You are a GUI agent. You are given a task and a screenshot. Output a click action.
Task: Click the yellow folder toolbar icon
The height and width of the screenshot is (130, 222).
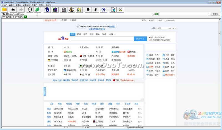pyautogui.click(x=4, y=10)
